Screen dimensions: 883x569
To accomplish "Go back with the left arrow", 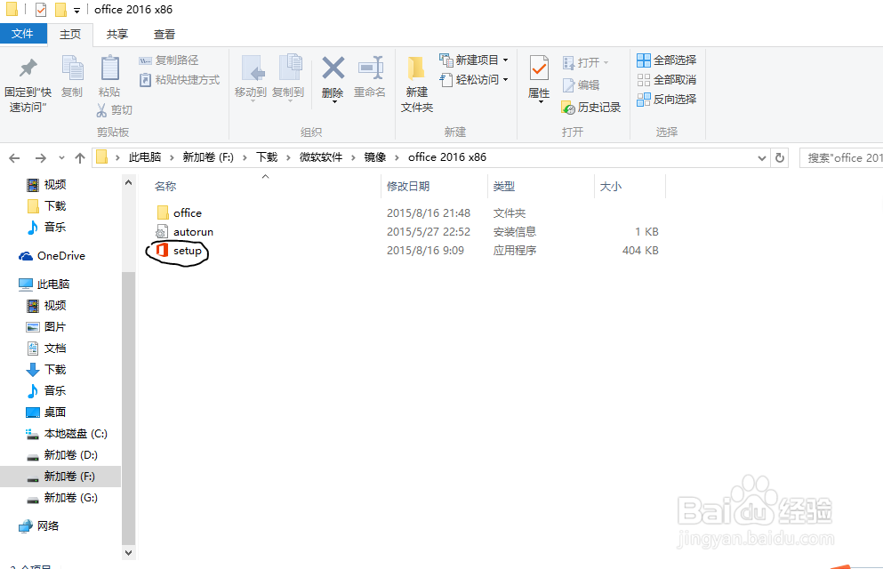I will pyautogui.click(x=14, y=158).
